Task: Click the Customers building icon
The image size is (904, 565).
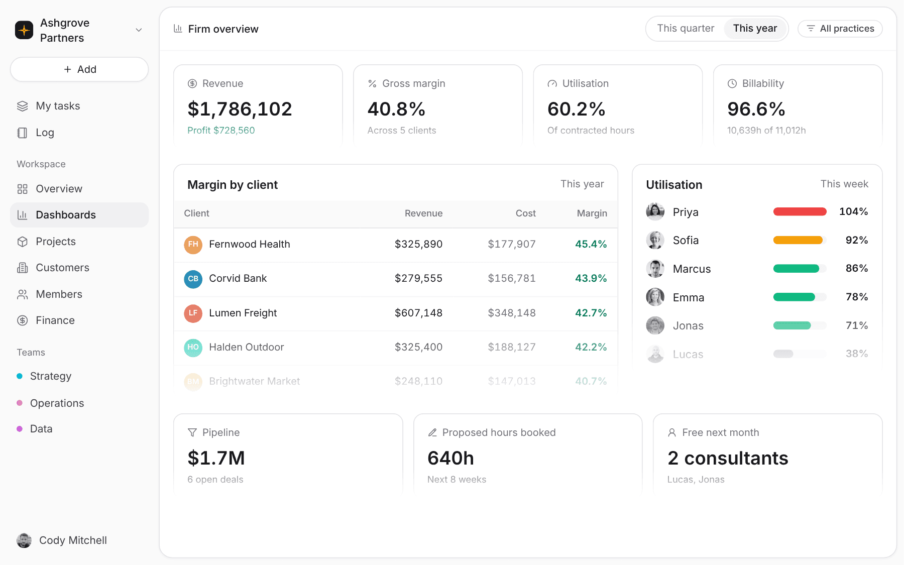Action: coord(23,268)
